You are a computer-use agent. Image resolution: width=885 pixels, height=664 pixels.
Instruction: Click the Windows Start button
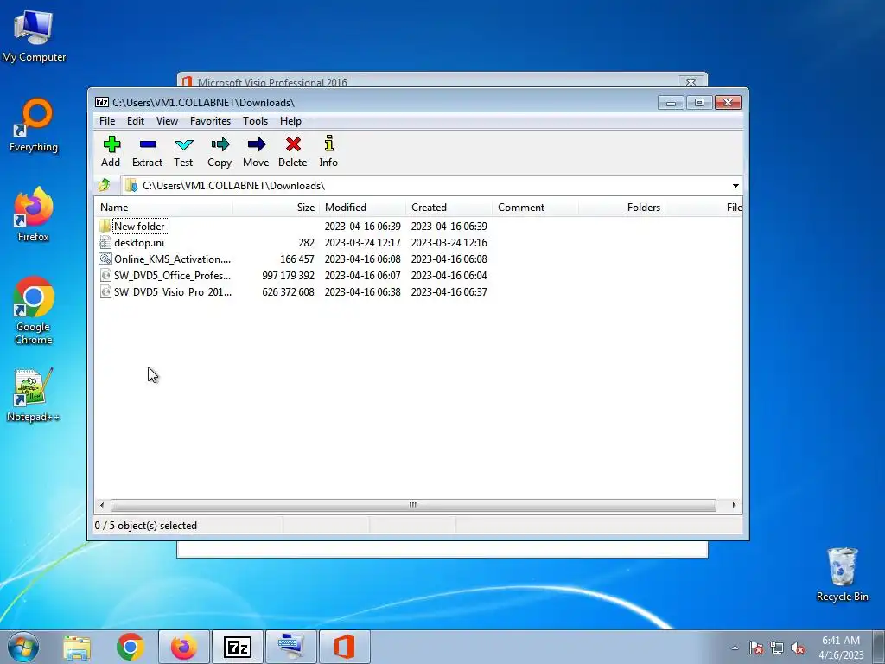(22, 647)
